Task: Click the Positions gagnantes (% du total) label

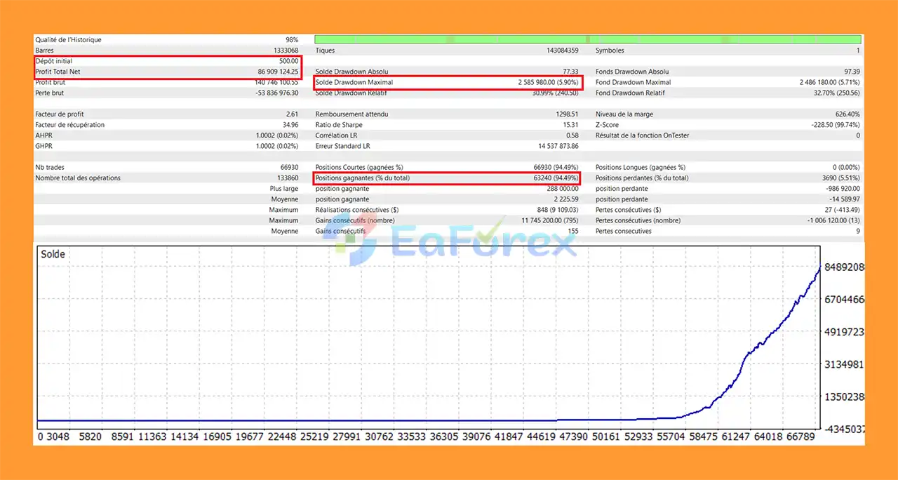Action: pos(362,178)
